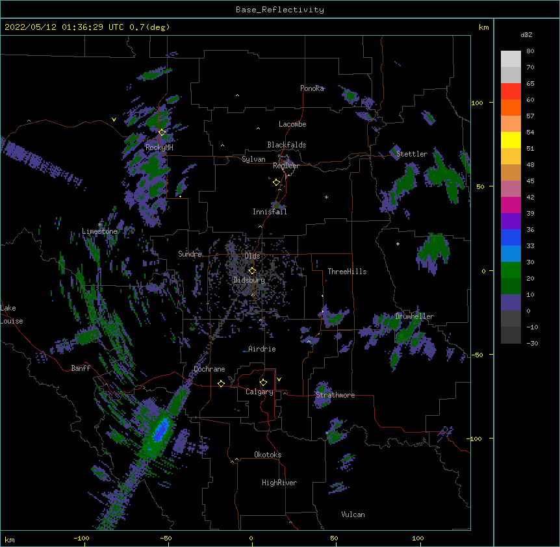Click the HighRiver label
Screen dimensions: 560x547
[x=279, y=483]
